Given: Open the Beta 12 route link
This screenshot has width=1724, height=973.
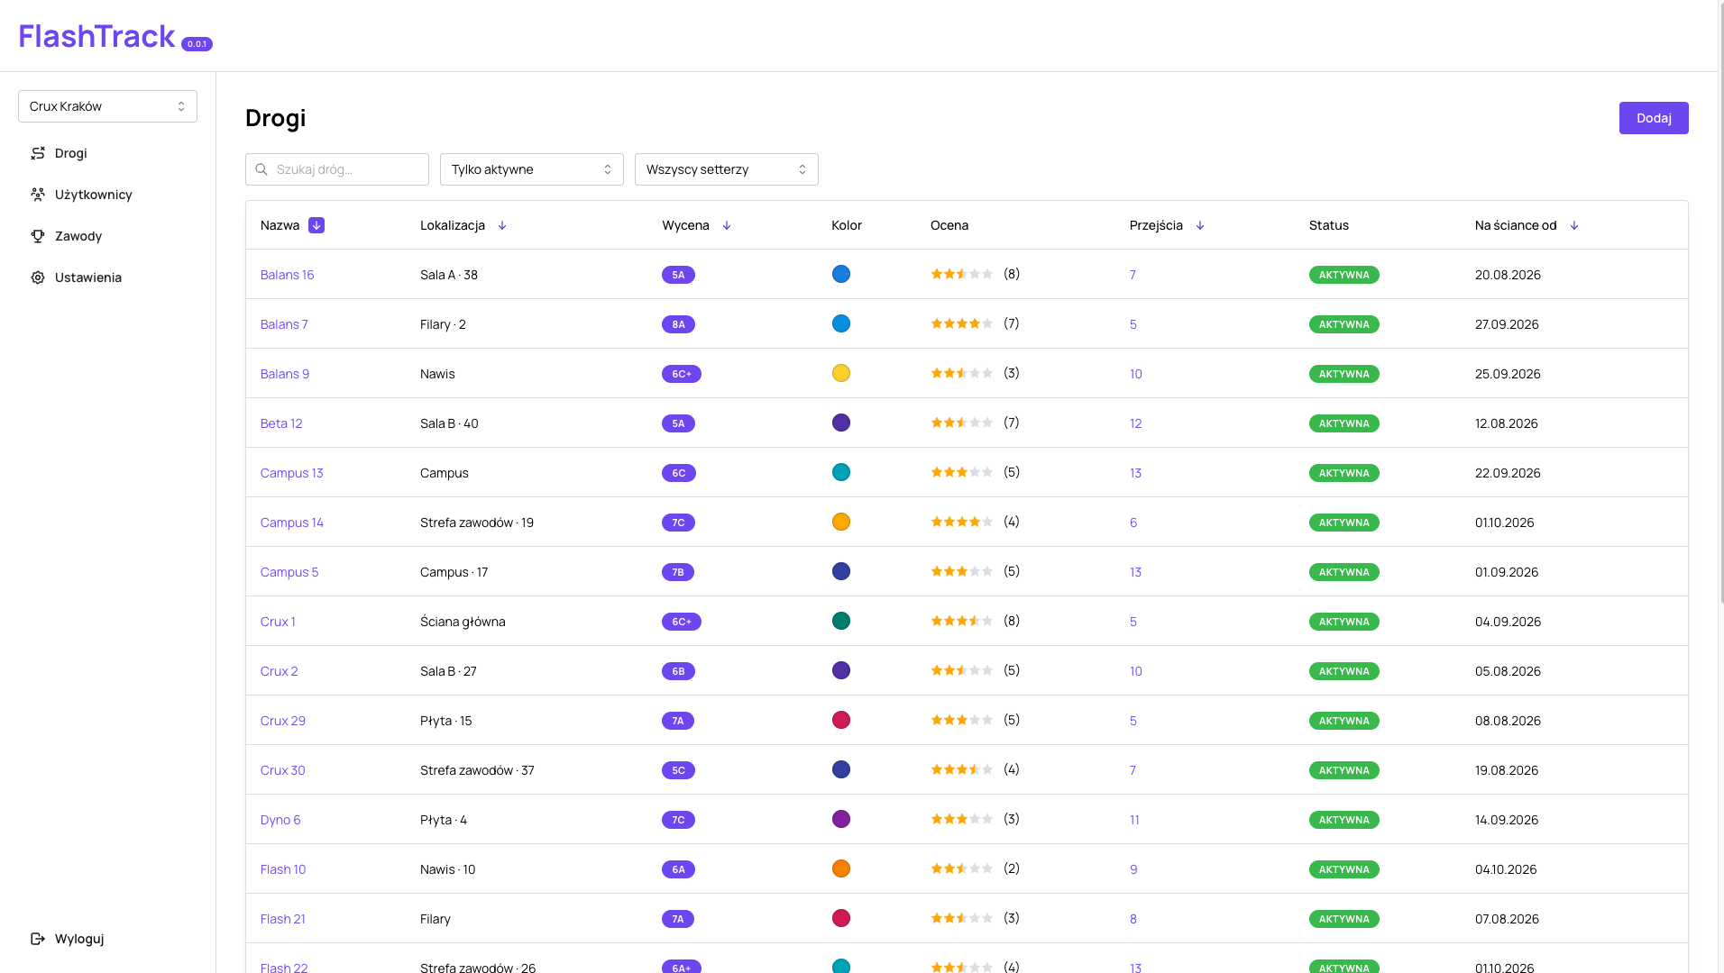Looking at the screenshot, I should tap(281, 423).
